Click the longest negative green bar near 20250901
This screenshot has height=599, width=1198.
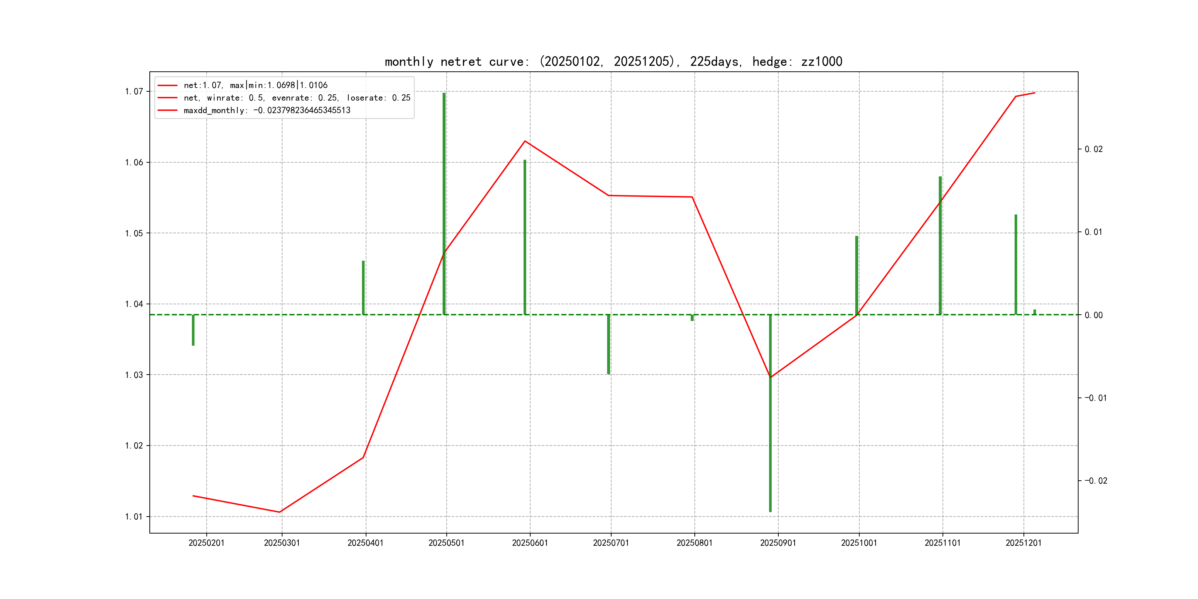(x=770, y=419)
